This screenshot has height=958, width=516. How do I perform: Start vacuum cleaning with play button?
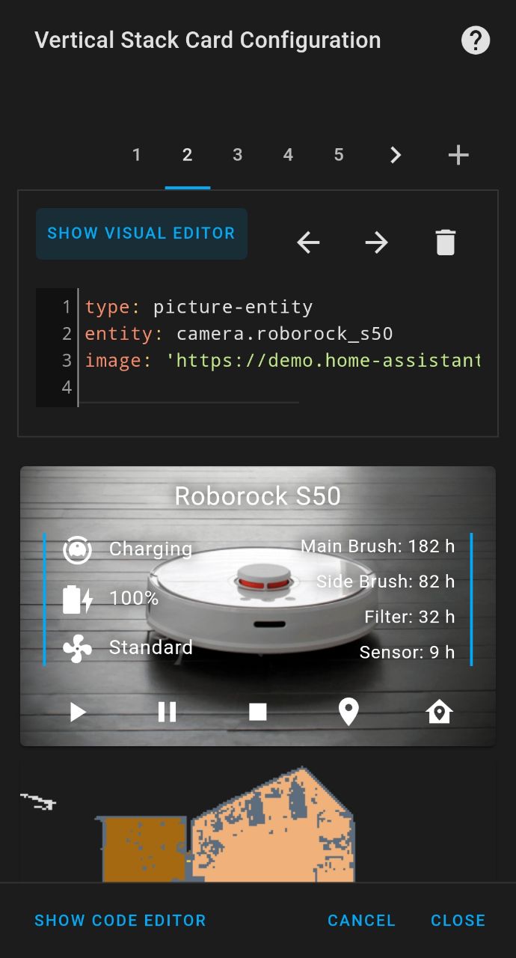tap(78, 712)
